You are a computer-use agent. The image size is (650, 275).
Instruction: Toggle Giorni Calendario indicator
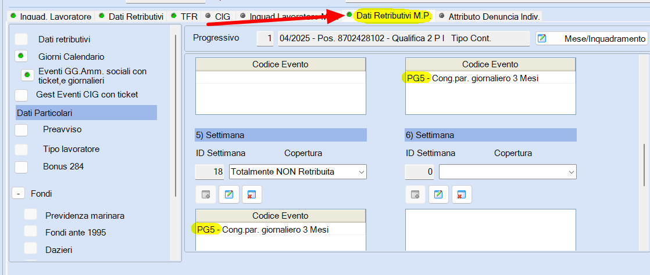[21, 56]
